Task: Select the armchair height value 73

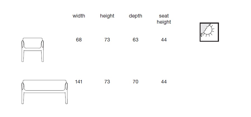Action: point(107,39)
